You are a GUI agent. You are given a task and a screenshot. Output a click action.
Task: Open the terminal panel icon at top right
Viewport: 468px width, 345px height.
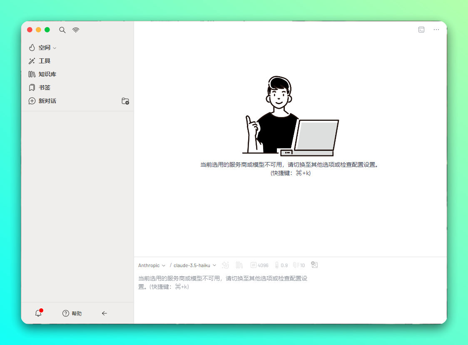(x=421, y=30)
